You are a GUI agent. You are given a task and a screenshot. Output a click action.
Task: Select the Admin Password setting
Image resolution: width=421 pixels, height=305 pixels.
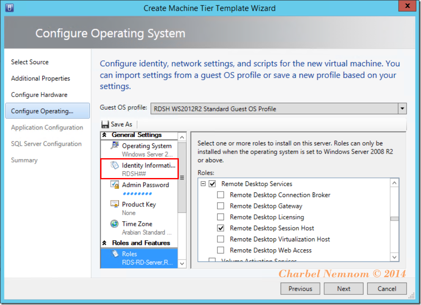139,189
